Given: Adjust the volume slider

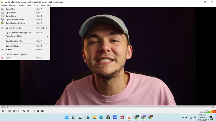Looking at the screenshot, I should tap(210, 111).
